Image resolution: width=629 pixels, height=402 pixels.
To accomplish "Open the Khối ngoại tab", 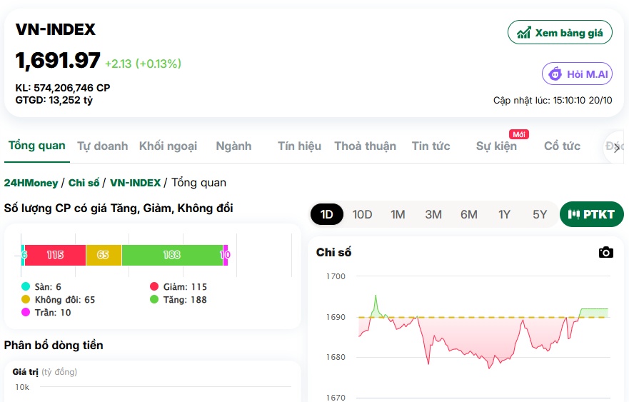I will click(168, 146).
